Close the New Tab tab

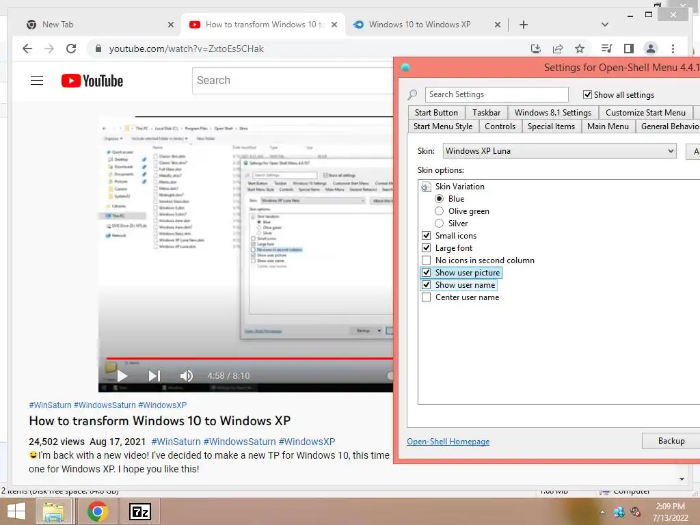point(170,25)
